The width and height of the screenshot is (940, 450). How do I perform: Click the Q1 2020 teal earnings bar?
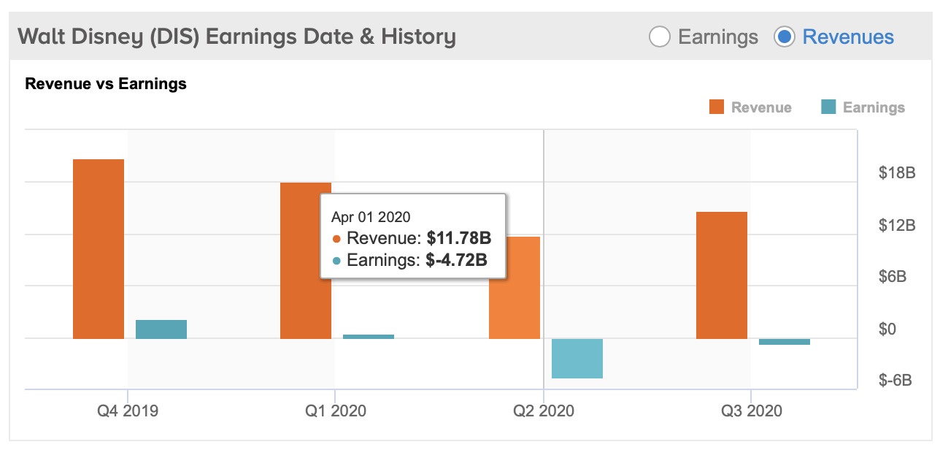[369, 337]
